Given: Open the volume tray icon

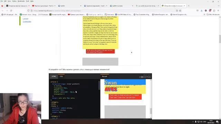Looking at the screenshot, I should 201,122.
